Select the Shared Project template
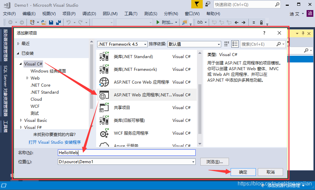Viewport: 315px width, 190px height. tap(147, 107)
